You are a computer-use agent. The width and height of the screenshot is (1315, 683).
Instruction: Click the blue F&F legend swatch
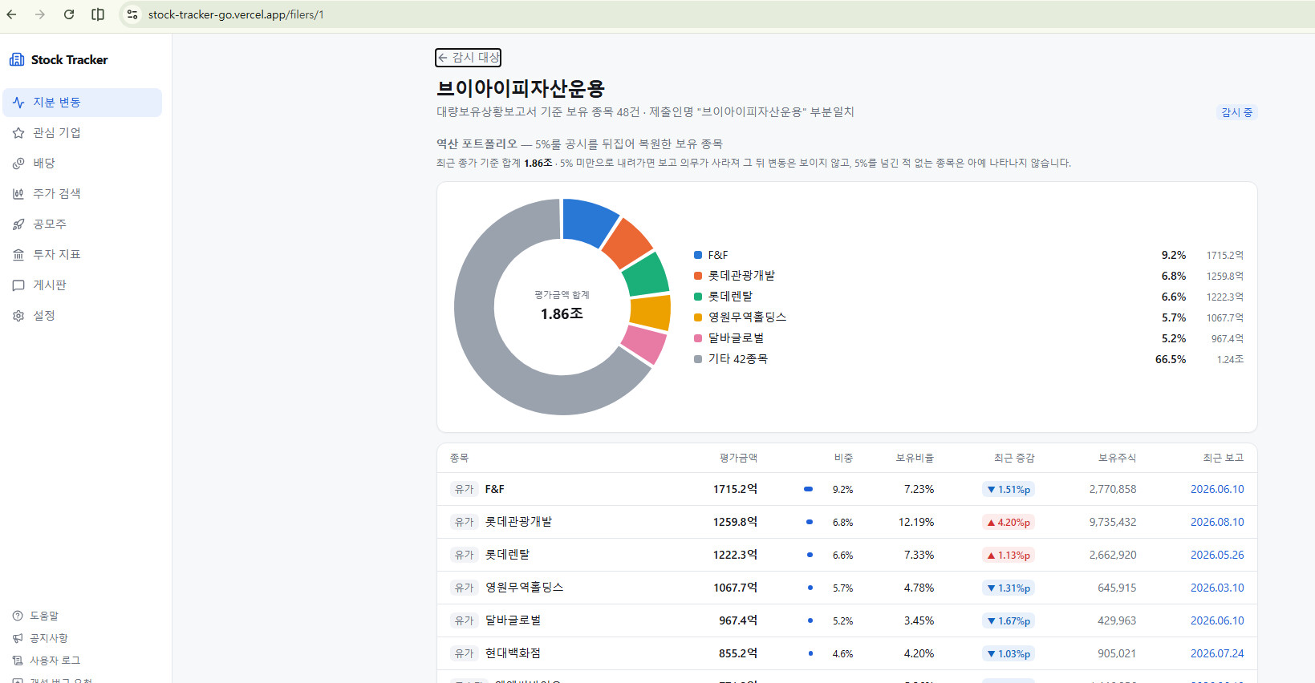698,255
